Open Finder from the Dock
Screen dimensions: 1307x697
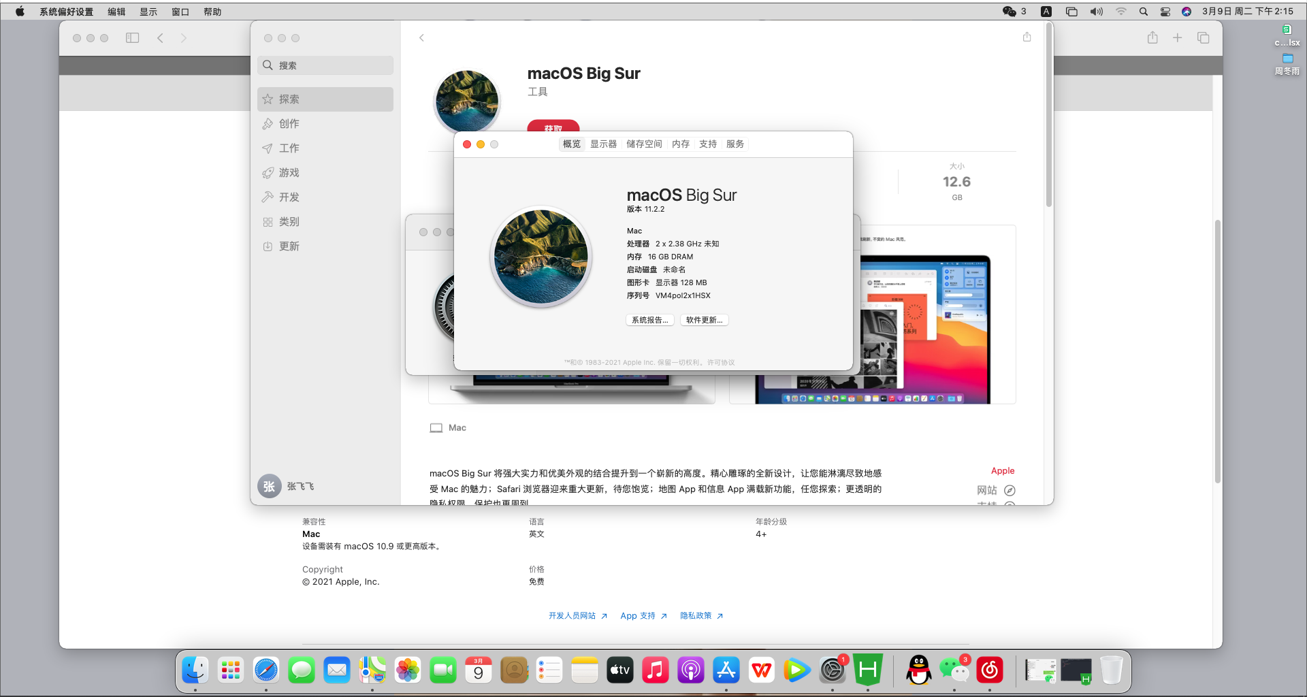[x=195, y=670]
